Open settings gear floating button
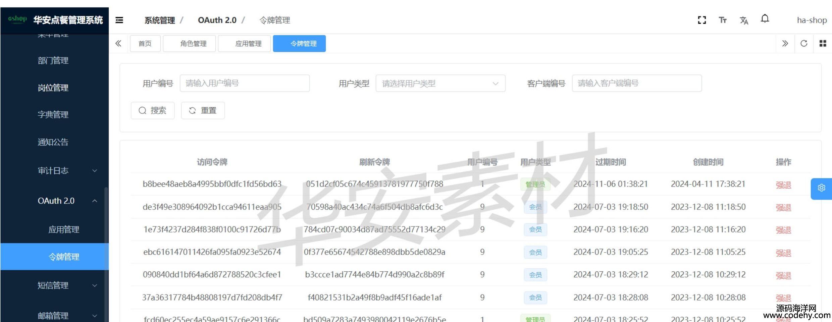 click(x=821, y=189)
